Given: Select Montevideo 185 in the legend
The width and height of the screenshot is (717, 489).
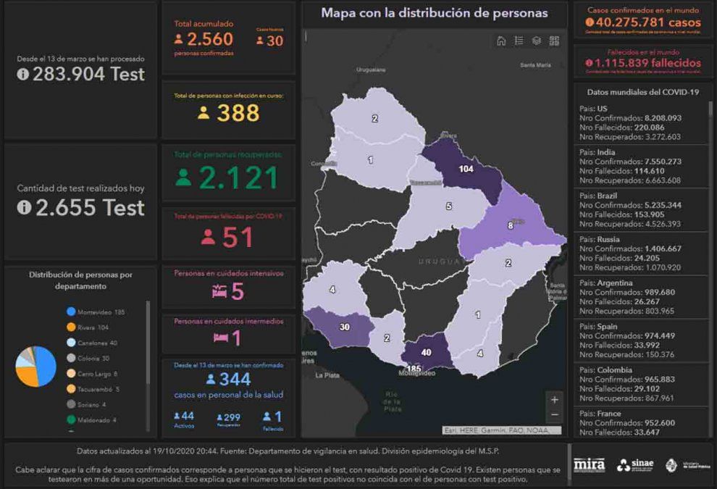Looking at the screenshot, I should (x=95, y=312).
